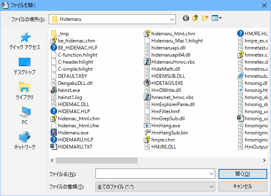The width and height of the screenshot is (271, 196).
Task: Select heinst1.log file
Action: [x=67, y=97]
